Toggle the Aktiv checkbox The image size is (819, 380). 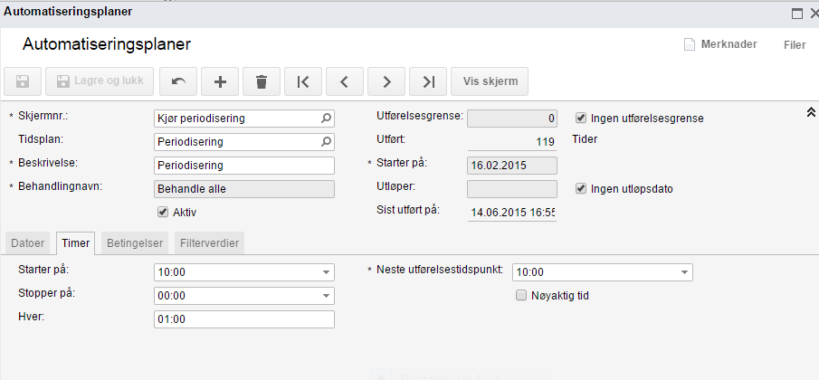[163, 212]
